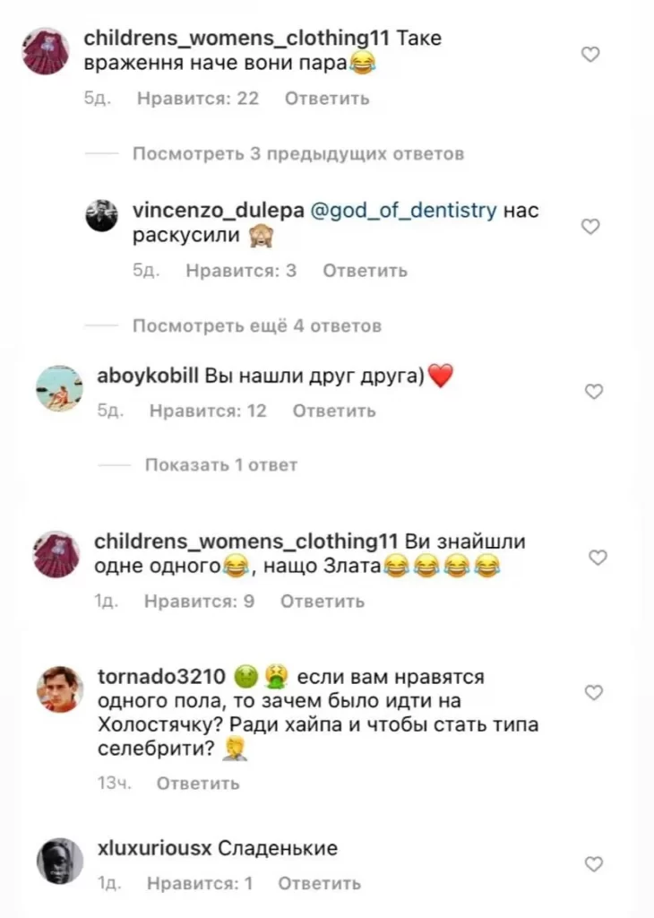This screenshot has height=918, width=654.
Task: Reply to xluxuriousx's comment via 'Ответить'
Action: pyautogui.click(x=320, y=883)
